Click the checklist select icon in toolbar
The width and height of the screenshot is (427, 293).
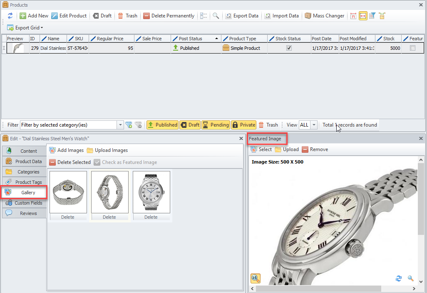204,16
